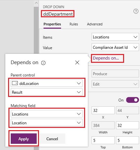Open the Depends on... link

(x=106, y=58)
